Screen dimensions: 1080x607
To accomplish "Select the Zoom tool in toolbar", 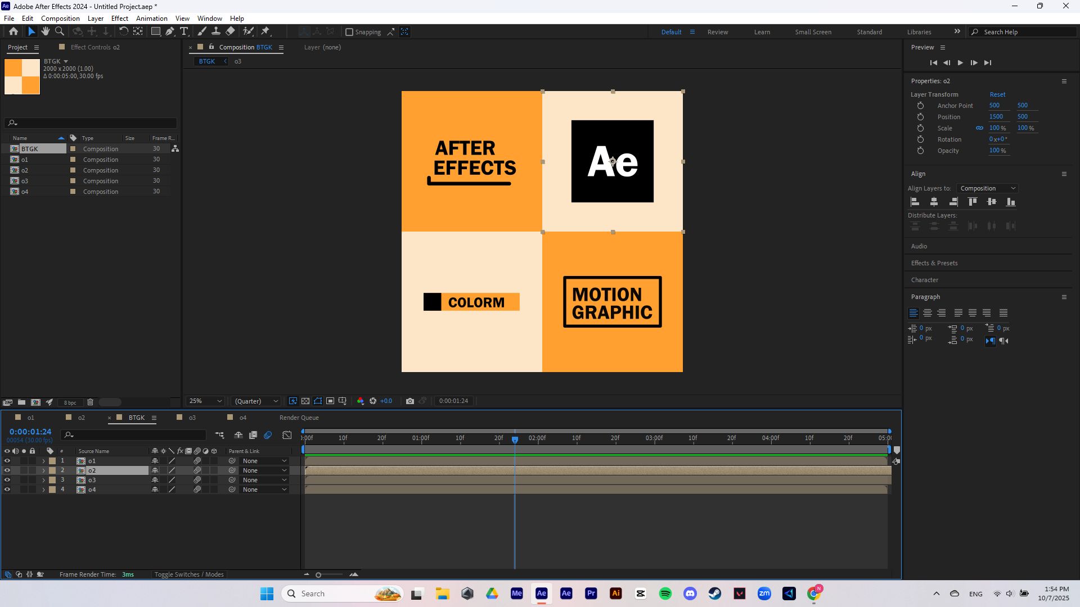I will [60, 31].
